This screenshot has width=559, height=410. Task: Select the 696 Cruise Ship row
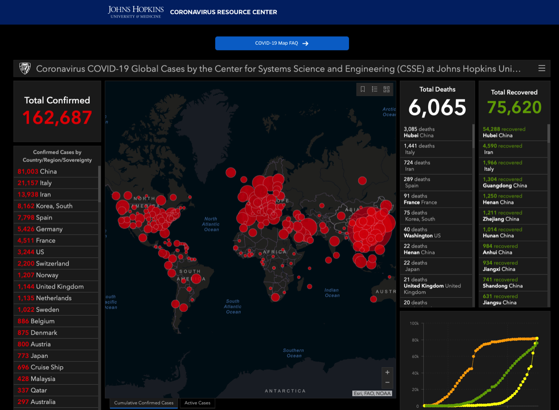pyautogui.click(x=56, y=367)
